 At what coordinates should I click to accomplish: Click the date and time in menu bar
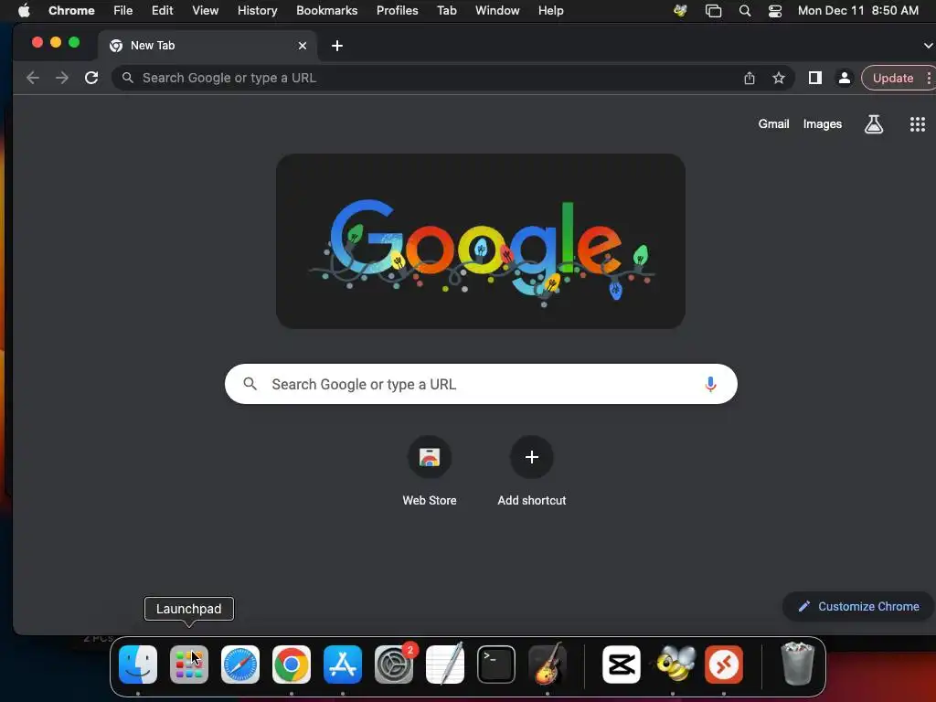coord(857,10)
